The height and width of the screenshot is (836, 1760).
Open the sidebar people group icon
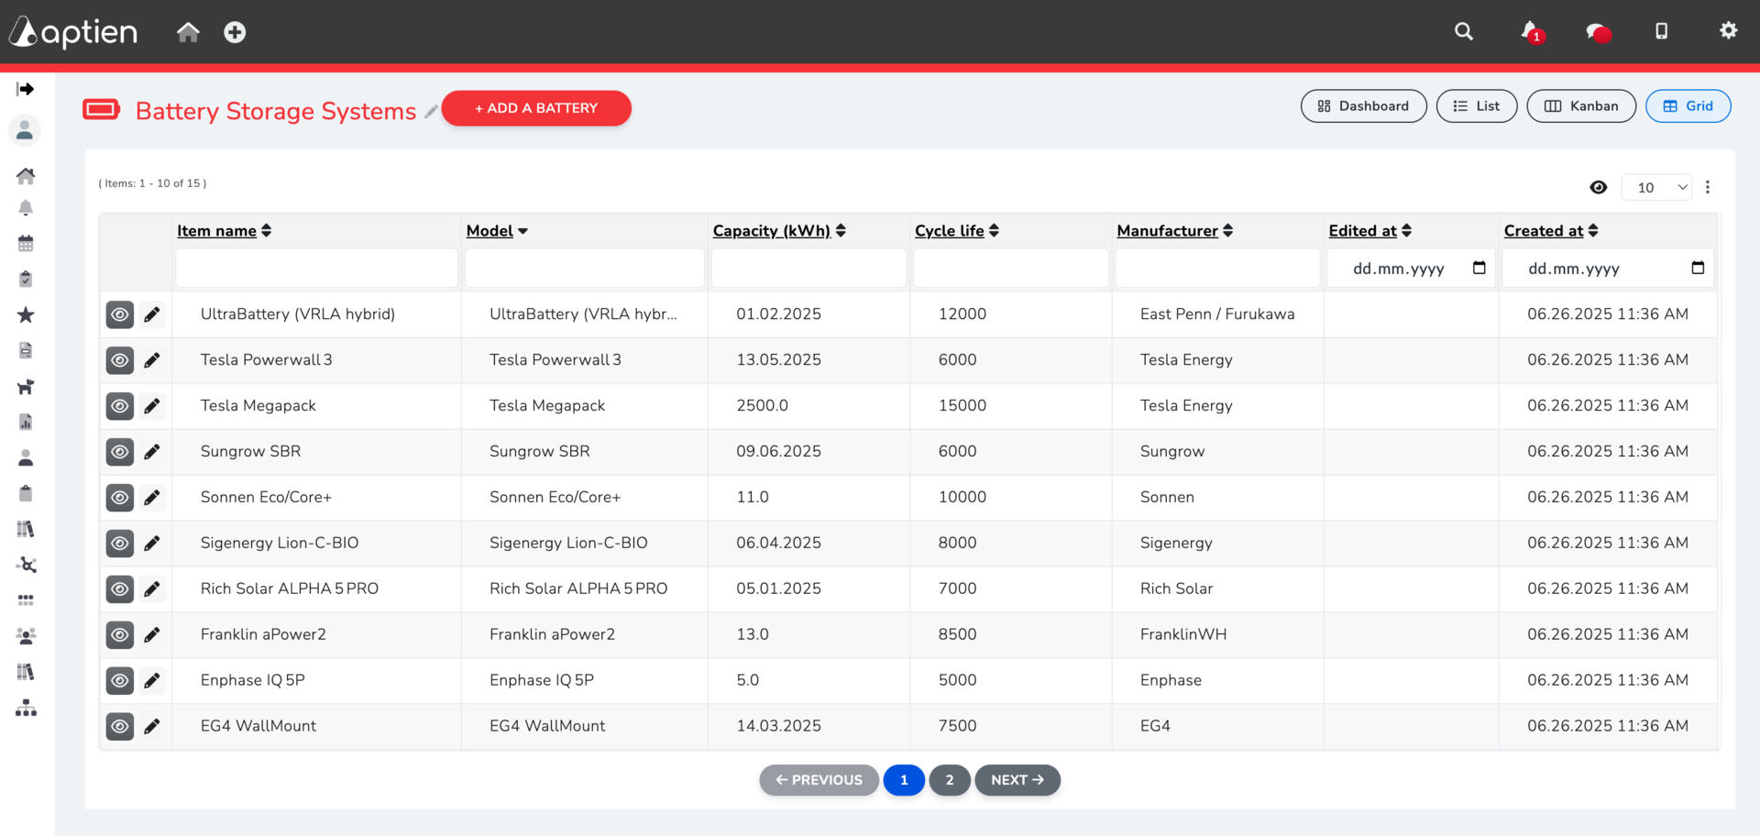coord(26,635)
